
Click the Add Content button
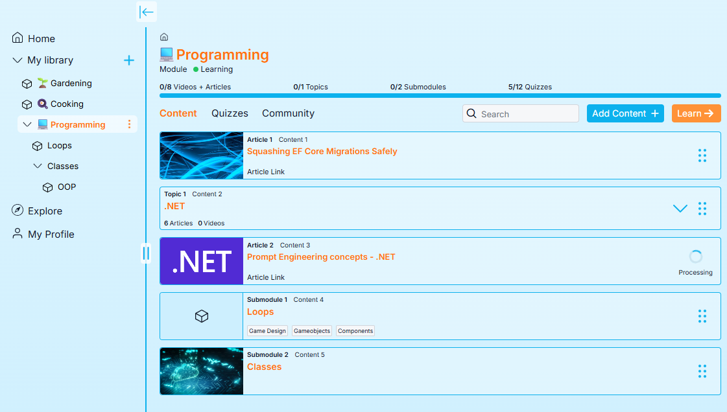625,113
